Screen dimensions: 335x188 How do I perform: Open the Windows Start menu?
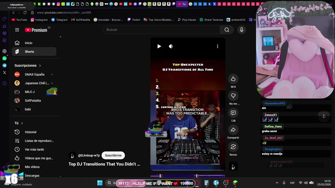pyautogui.click(x=100, y=183)
